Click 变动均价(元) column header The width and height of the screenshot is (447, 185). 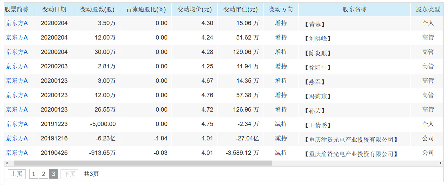pos(195,9)
